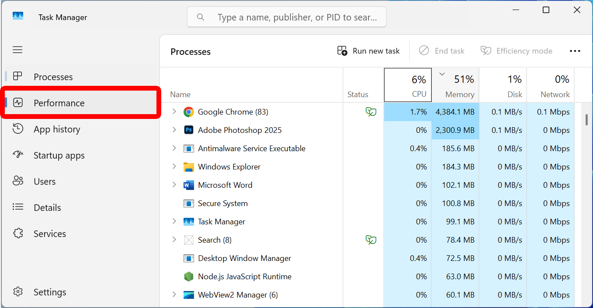
Task: Switch to the Performance tab
Action: point(59,103)
